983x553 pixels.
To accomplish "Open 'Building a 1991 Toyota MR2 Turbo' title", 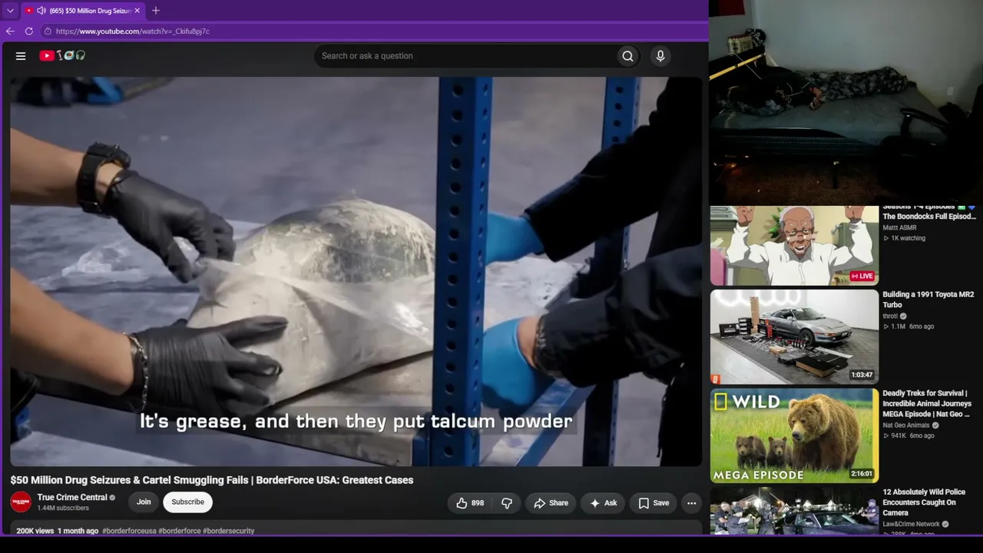I will coord(928,300).
